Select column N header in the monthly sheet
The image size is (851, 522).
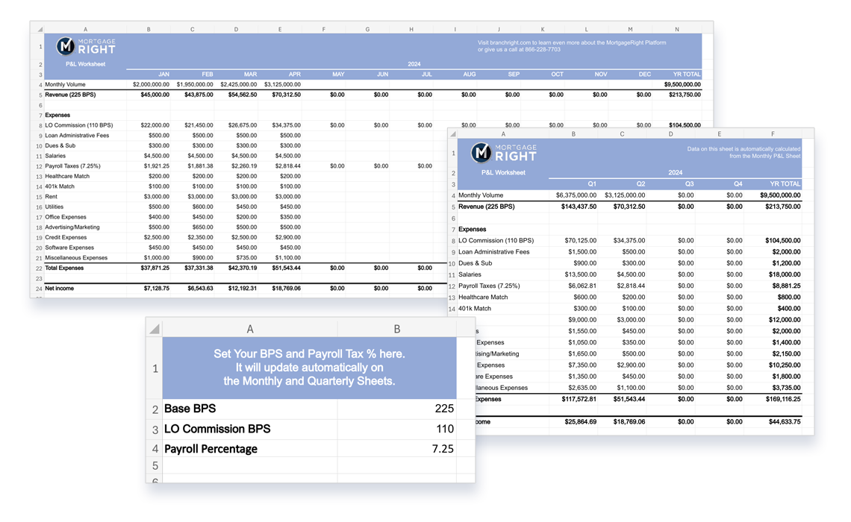tap(677, 29)
